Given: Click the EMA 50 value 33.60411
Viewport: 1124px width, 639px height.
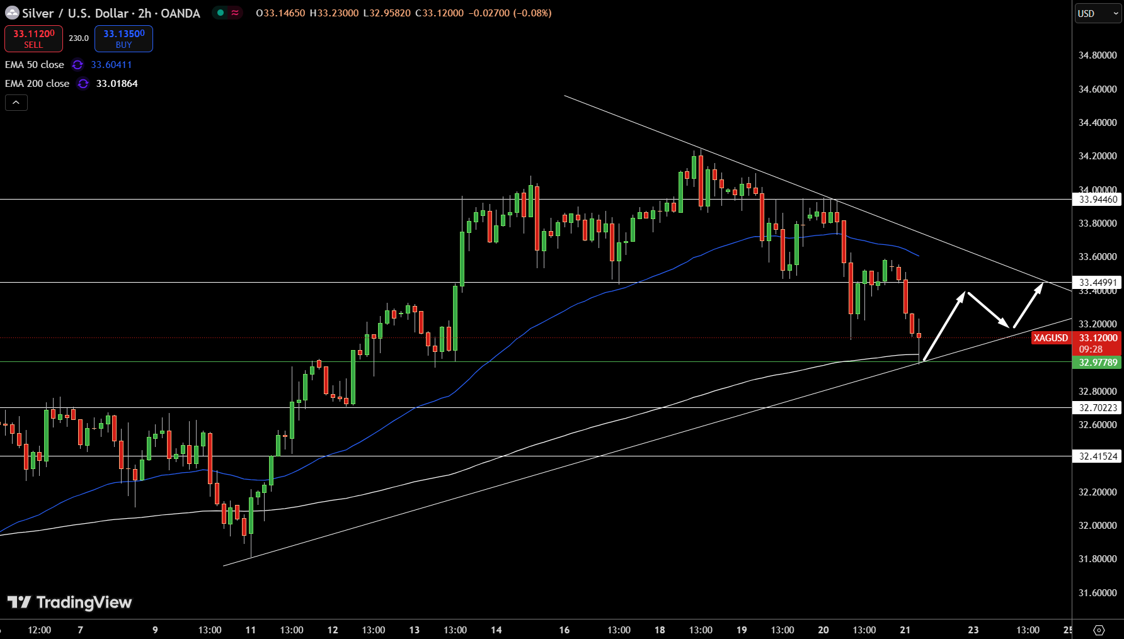Looking at the screenshot, I should [112, 65].
